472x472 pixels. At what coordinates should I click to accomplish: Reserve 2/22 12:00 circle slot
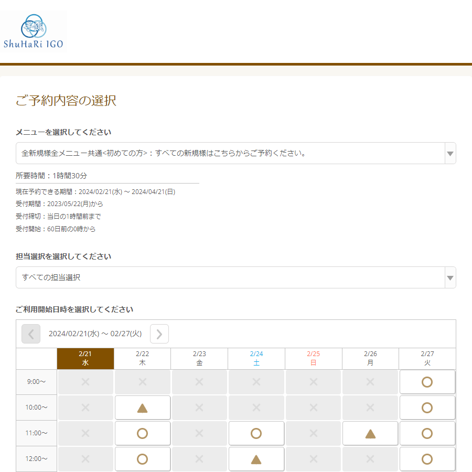tap(142, 459)
